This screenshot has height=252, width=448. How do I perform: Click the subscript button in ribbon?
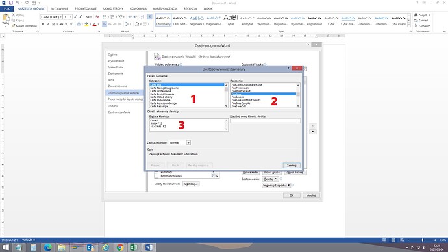pos(66,24)
